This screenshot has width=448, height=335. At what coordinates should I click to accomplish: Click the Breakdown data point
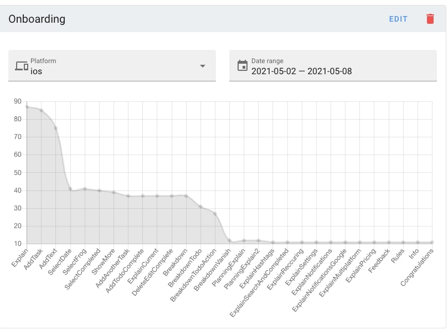(186, 196)
